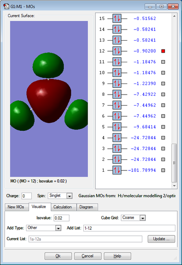Click the MO = 12 isovalue caption
182x265 pixels.
(38, 181)
